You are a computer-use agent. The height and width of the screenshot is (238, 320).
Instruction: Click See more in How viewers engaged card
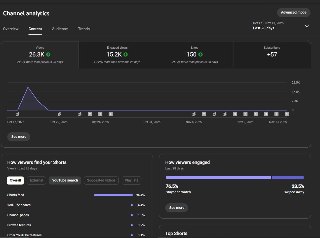[177, 208]
